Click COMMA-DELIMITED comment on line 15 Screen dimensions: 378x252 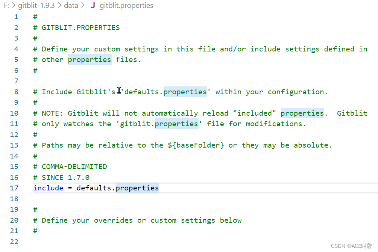(74, 166)
